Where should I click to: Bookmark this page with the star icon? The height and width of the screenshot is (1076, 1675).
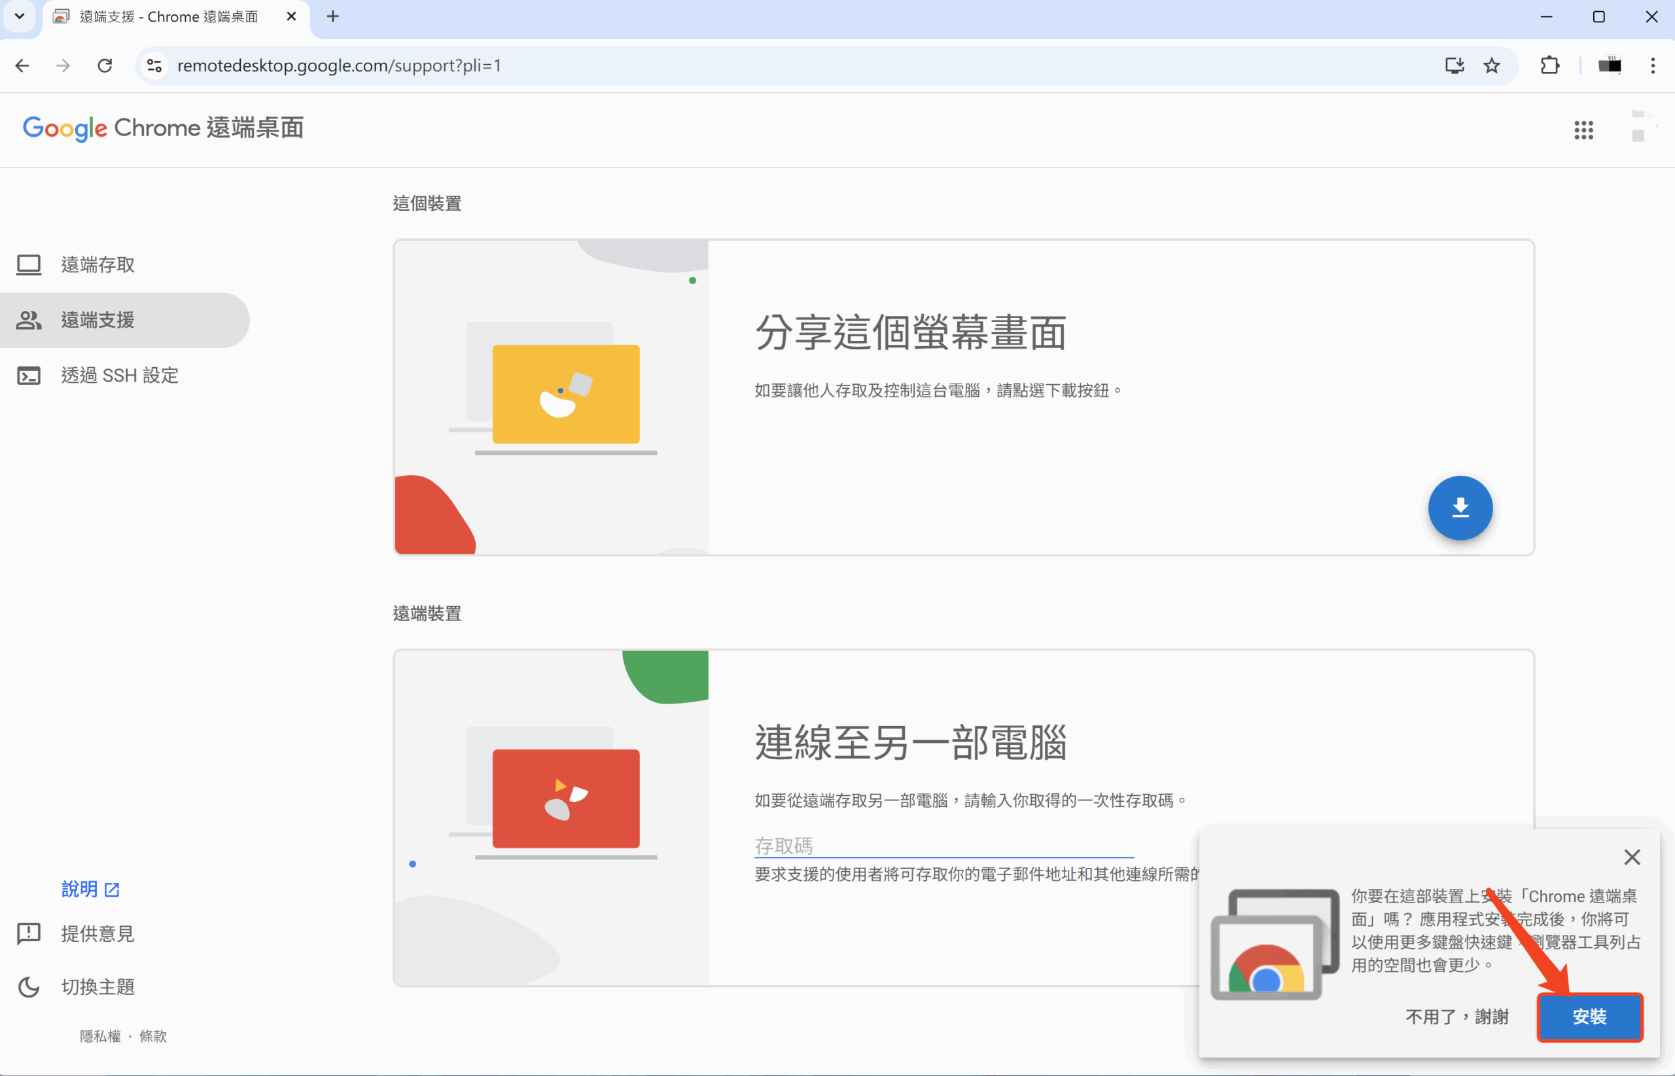coord(1492,65)
